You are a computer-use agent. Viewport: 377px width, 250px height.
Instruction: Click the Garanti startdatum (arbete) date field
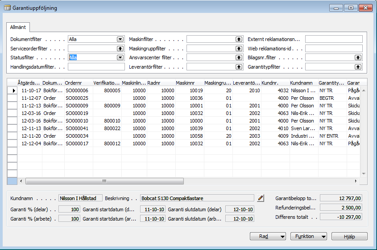153,219
